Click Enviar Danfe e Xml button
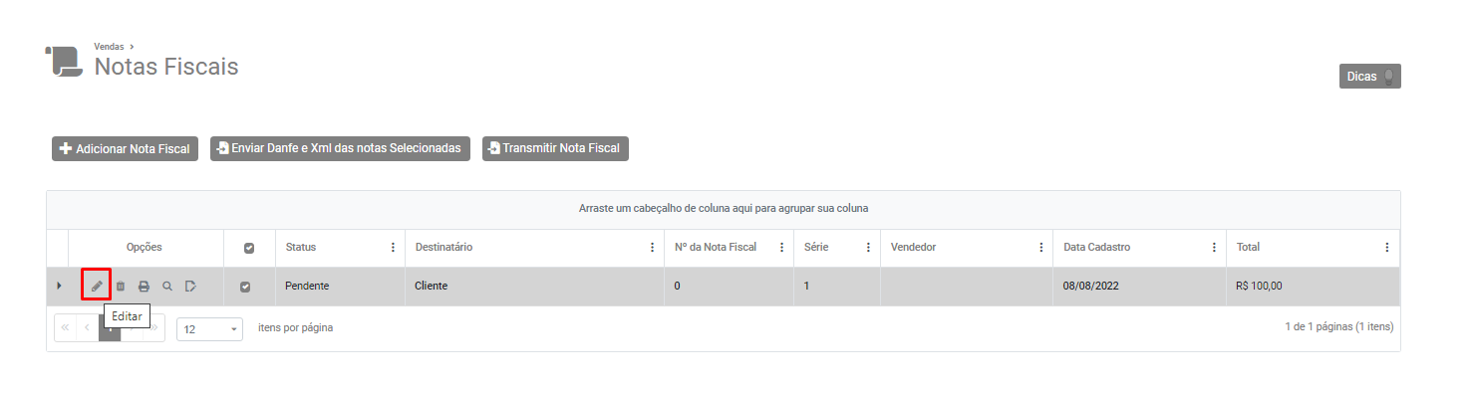Screen dimensions: 1474x395 coord(340,148)
